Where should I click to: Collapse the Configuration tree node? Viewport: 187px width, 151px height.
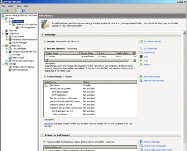point(3,45)
